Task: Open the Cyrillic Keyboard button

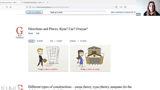Action: coord(34,12)
